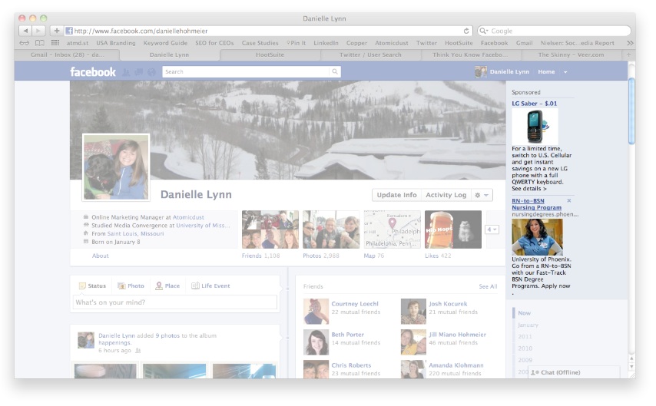Open Amanda Klohmann's profile link
This screenshot has width=656, height=406.
click(456, 365)
